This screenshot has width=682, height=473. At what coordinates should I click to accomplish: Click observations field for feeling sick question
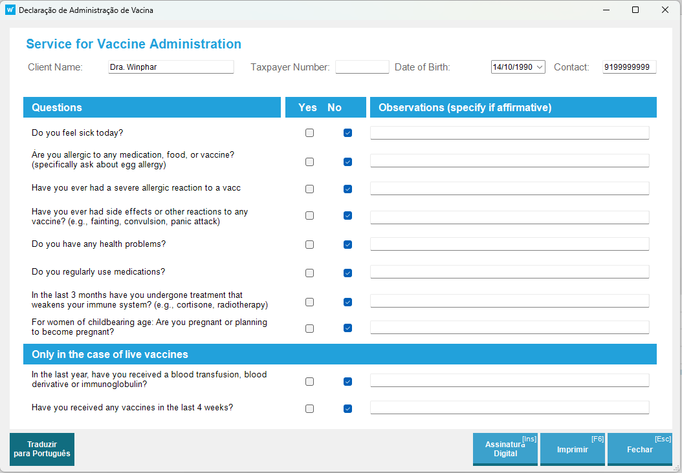click(x=509, y=133)
